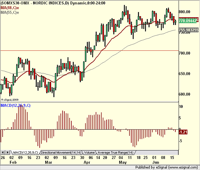Click the eSignal 2009 copyright text
Screen dimensions: 200x170
point(10,100)
